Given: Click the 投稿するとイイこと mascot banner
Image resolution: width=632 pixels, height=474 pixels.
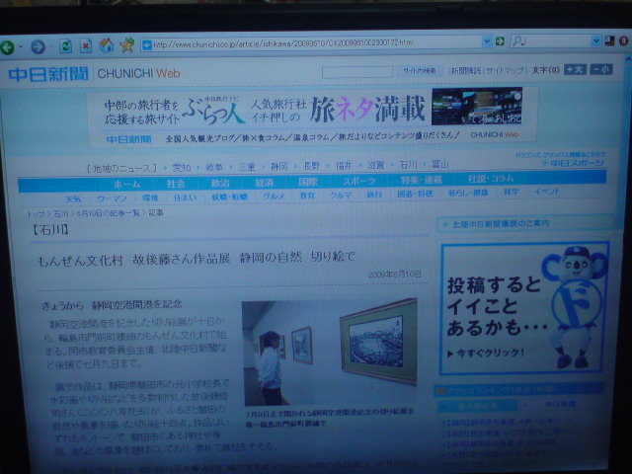Looking at the screenshot, I should pyautogui.click(x=524, y=308).
